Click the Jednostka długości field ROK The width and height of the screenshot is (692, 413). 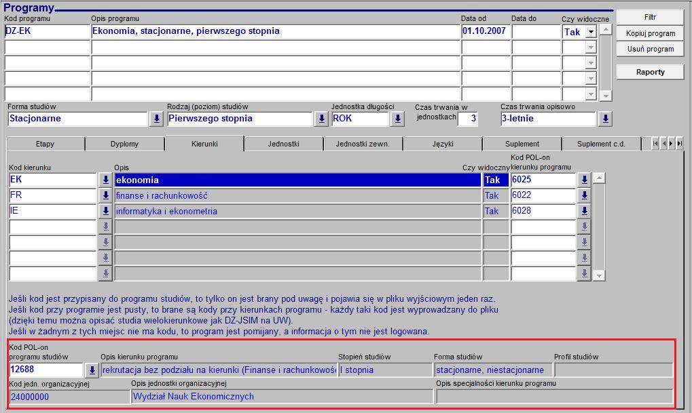[360, 119]
